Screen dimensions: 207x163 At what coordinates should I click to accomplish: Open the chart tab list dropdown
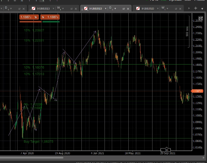coord(202,9)
